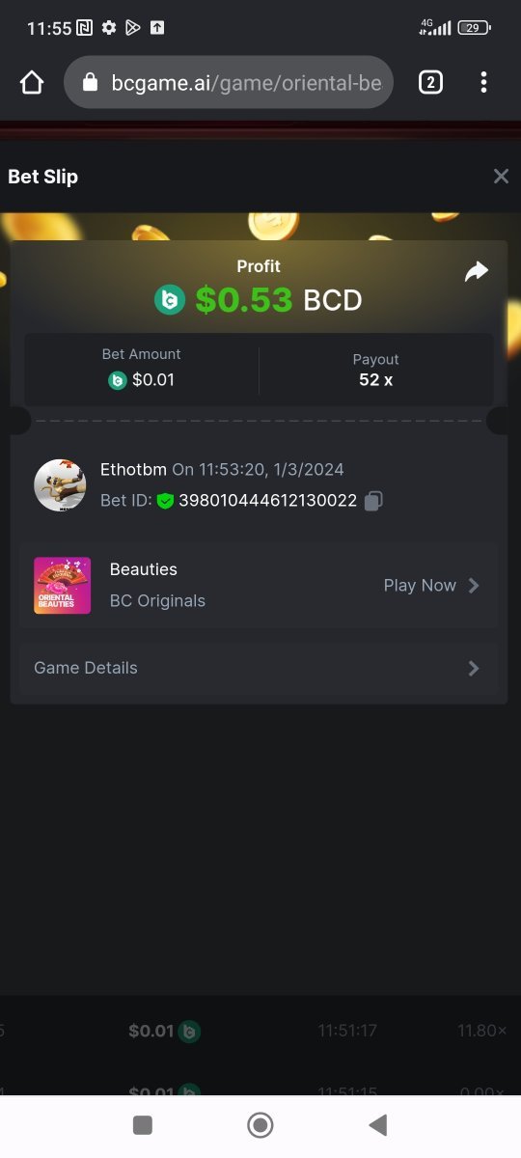Image resolution: width=521 pixels, height=1158 pixels.
Task: Tap the Android back navigation button
Action: [x=378, y=1124]
